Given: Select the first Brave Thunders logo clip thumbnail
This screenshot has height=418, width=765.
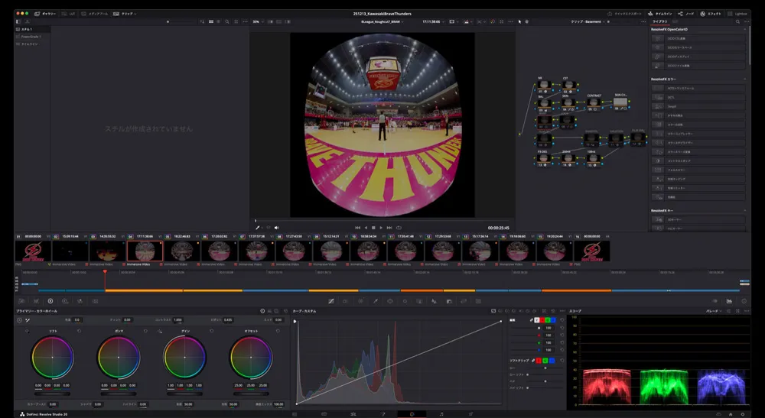Looking at the screenshot, I should click(x=33, y=251).
